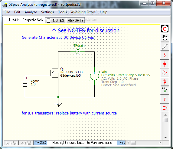Select the Vds voltage source symbol
The height and width of the screenshot is (149, 173).
pyautogui.click(x=95, y=76)
